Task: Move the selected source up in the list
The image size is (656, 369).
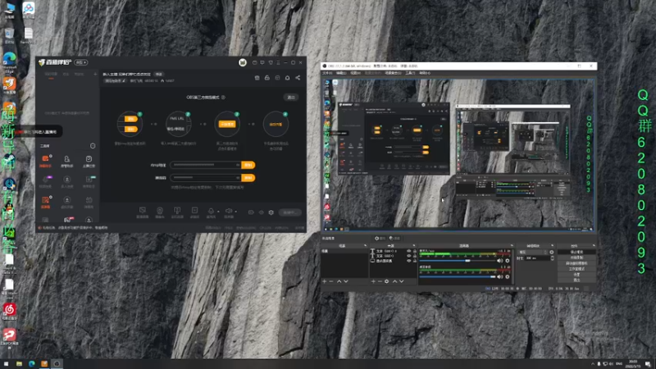Action: tap(394, 281)
